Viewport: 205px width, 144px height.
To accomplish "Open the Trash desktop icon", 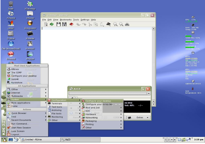I will point(11,5).
